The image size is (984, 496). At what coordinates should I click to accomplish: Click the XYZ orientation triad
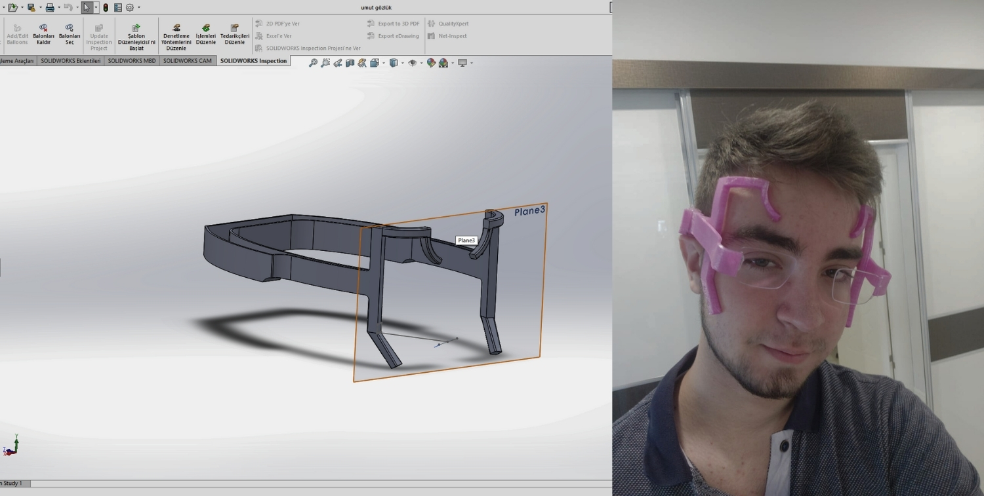[x=11, y=446]
